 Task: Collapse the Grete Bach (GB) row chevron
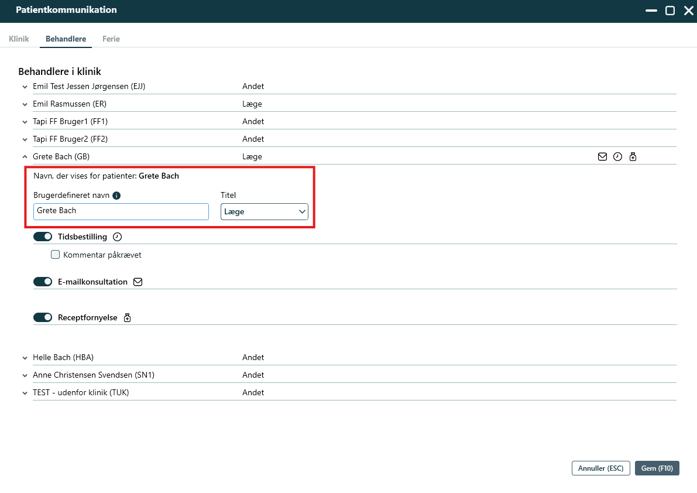click(25, 157)
